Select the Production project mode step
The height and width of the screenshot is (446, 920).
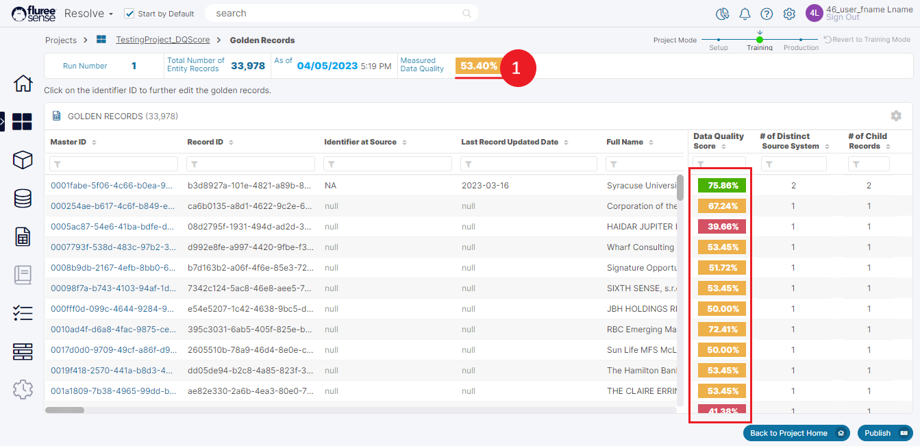tap(800, 40)
